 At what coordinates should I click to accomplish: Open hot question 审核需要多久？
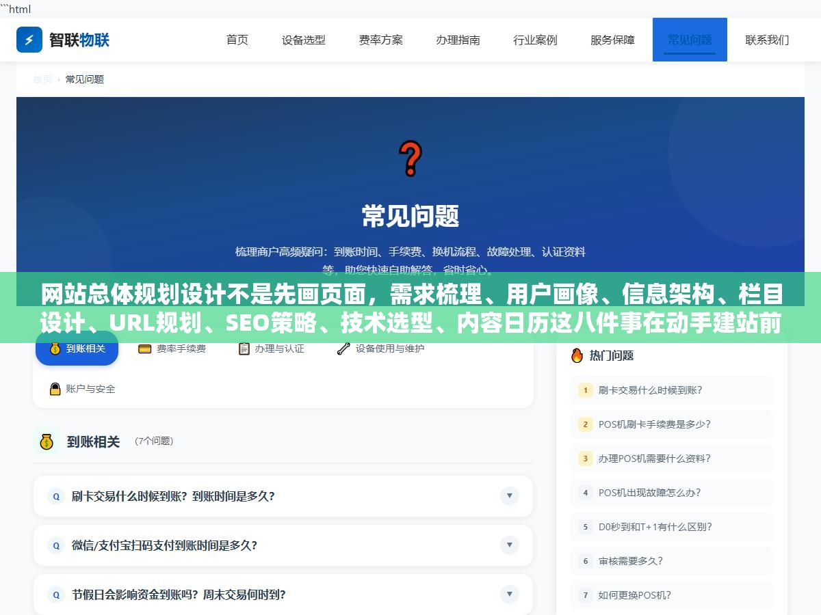point(672,561)
